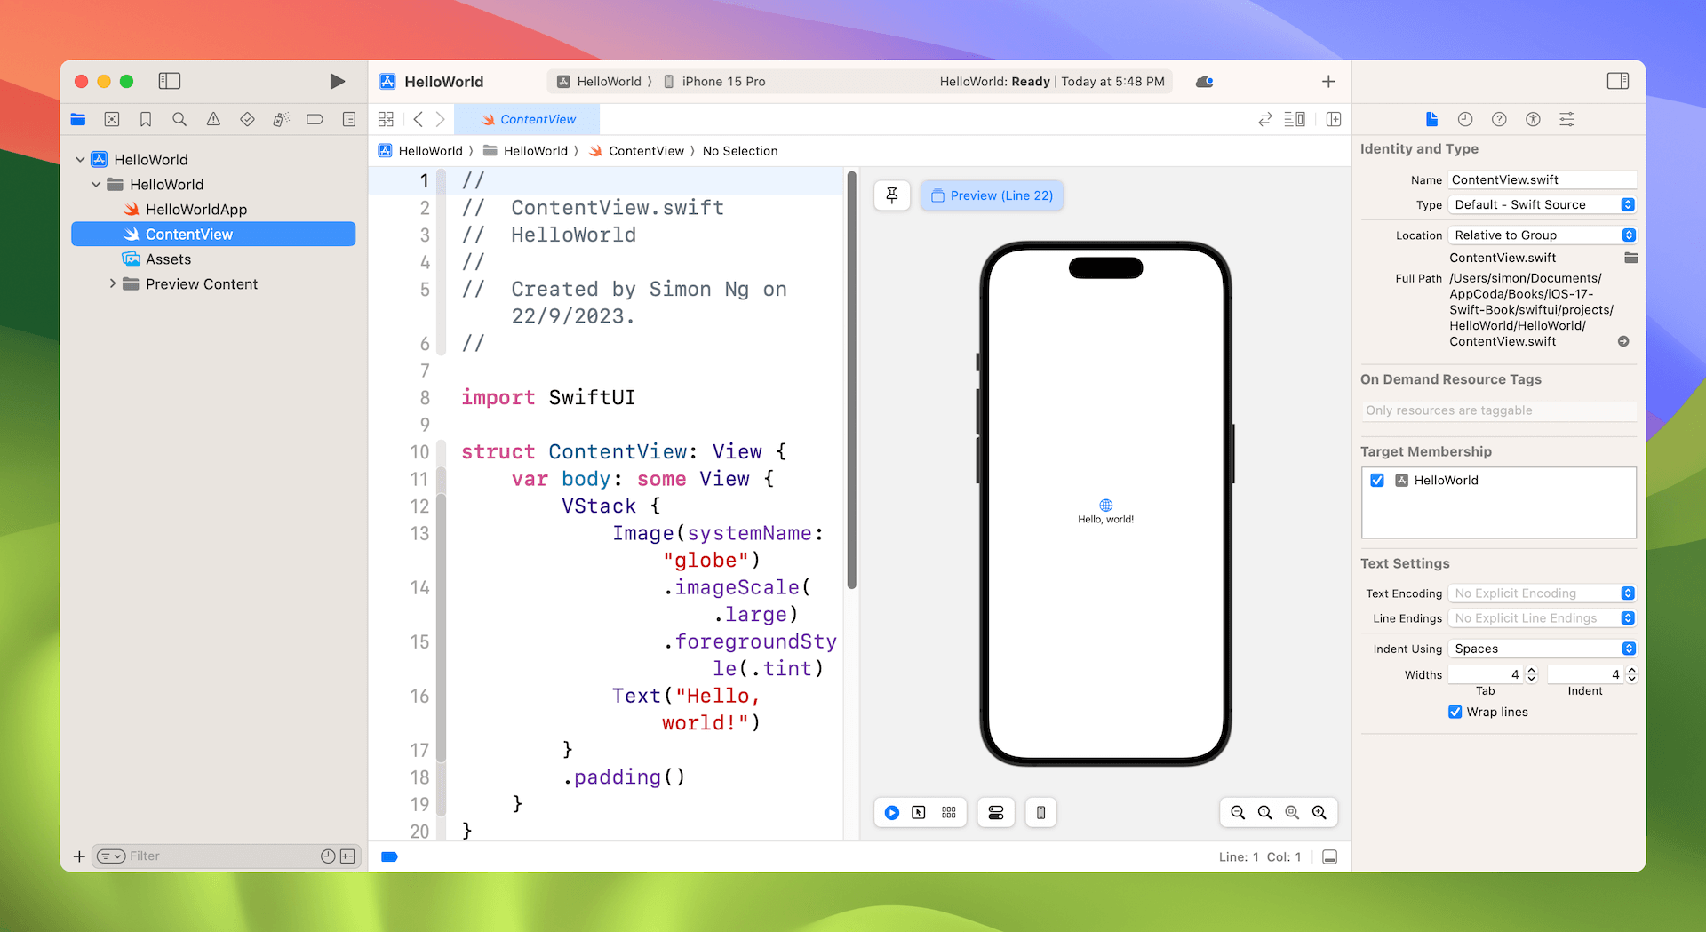Open the Bookmark navigator
The image size is (1706, 932).
coord(145,118)
